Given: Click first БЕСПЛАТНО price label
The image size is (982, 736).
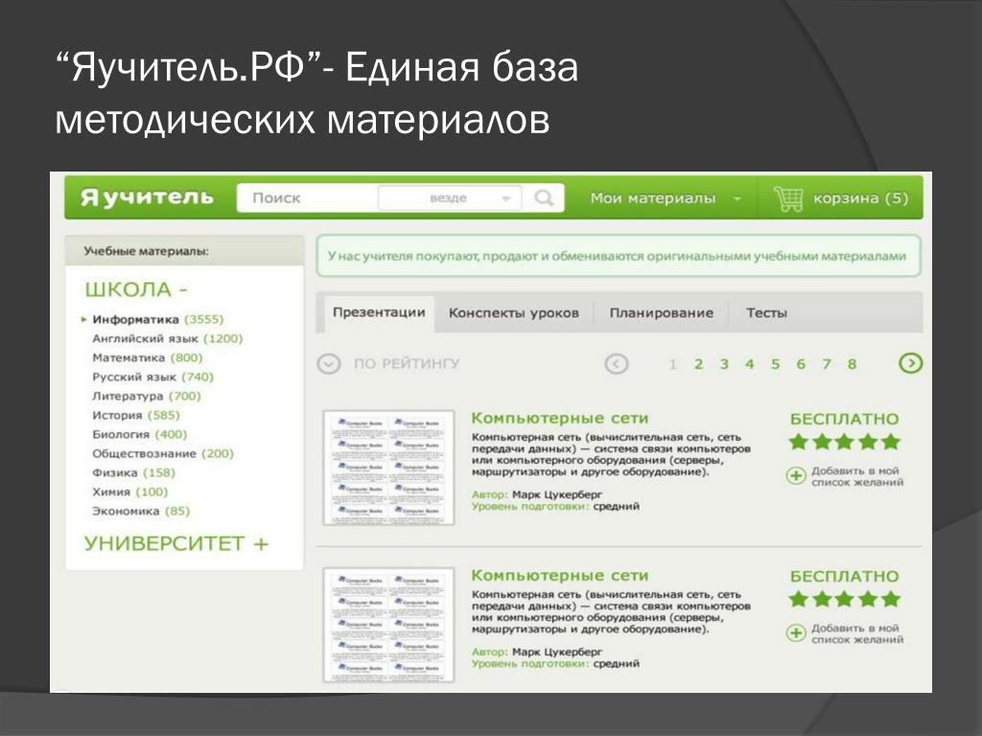Looking at the screenshot, I should click(x=844, y=419).
